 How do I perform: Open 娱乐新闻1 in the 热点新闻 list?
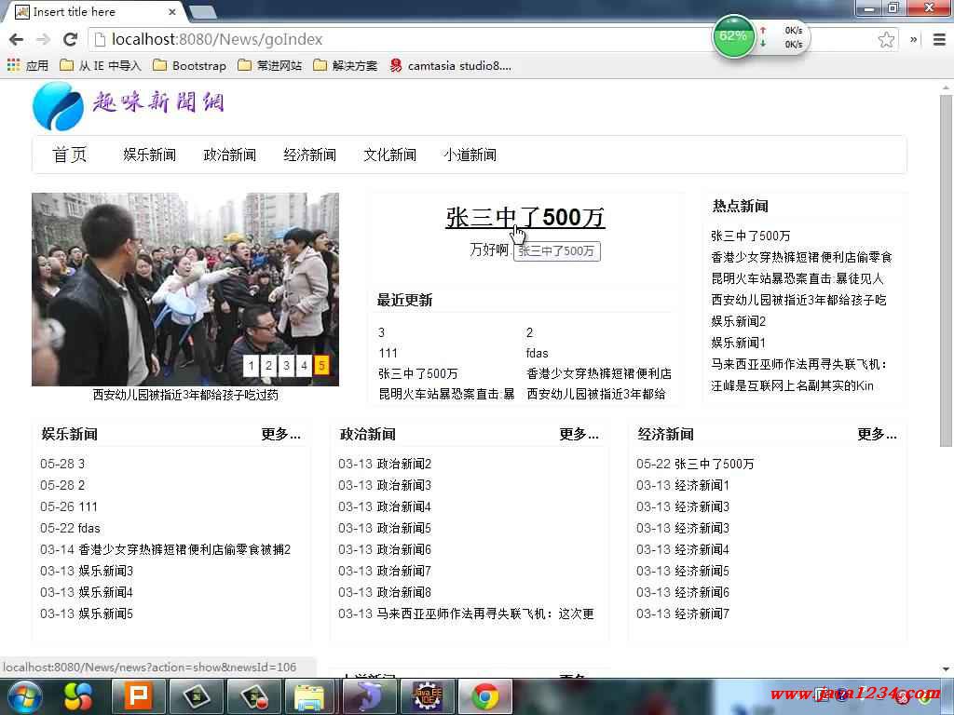point(738,343)
